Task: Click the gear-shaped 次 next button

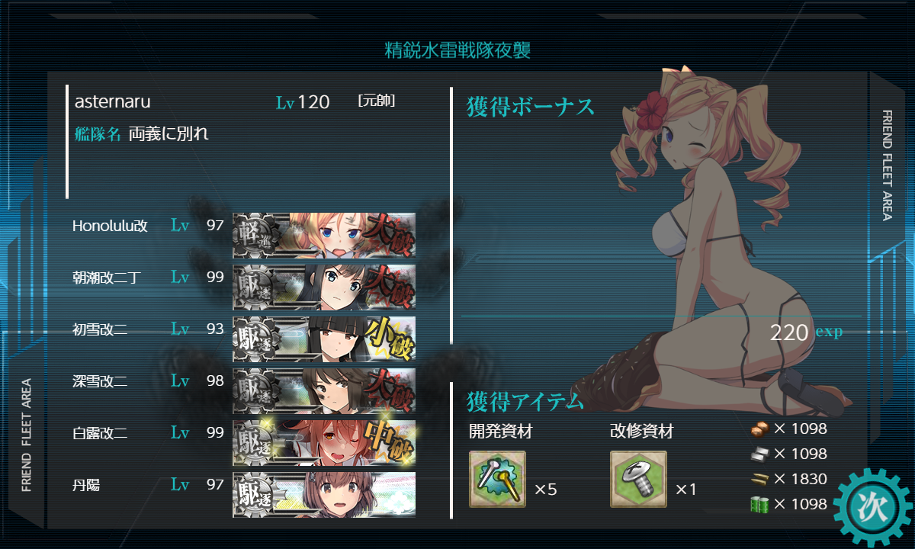Action: 872,507
